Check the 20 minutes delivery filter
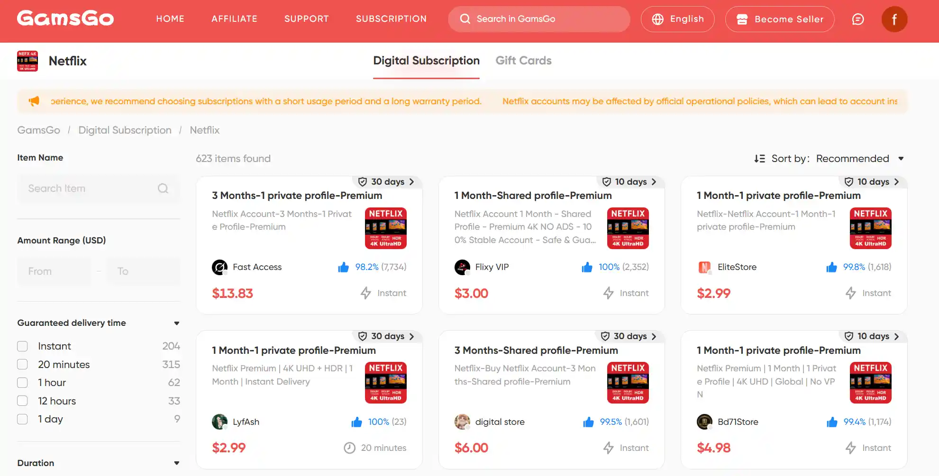This screenshot has height=476, width=939. tap(22, 365)
